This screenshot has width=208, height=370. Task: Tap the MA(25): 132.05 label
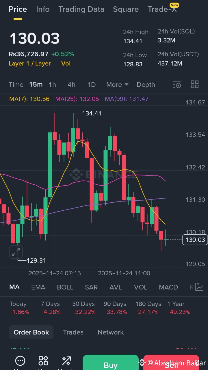77,99
